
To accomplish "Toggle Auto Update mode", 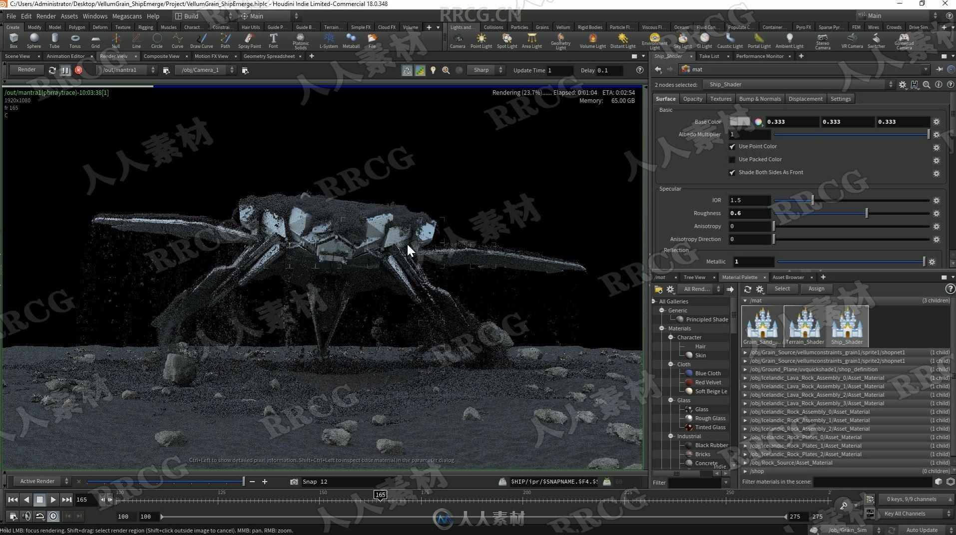I will pos(926,530).
